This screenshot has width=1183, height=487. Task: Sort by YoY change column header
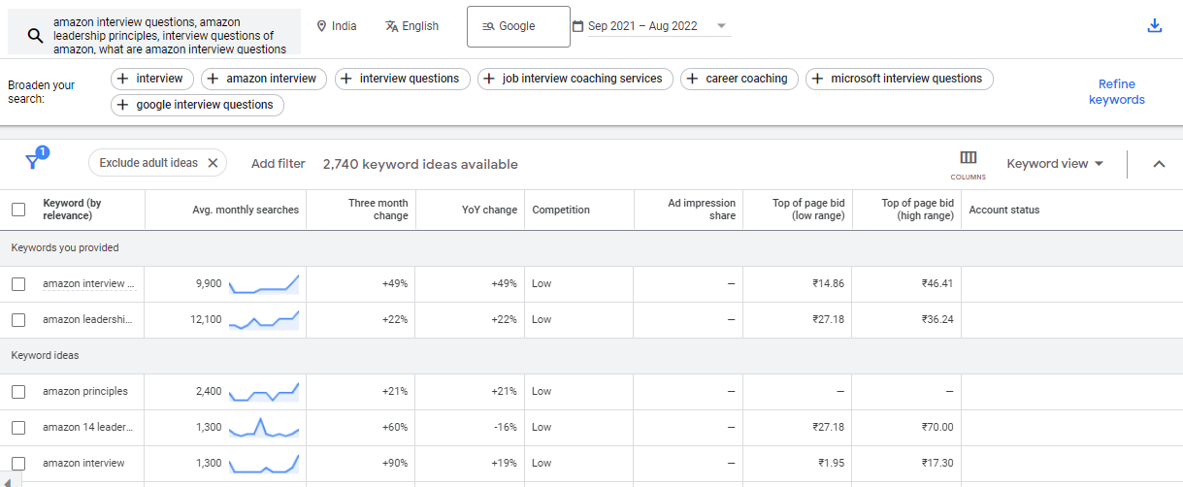[489, 210]
